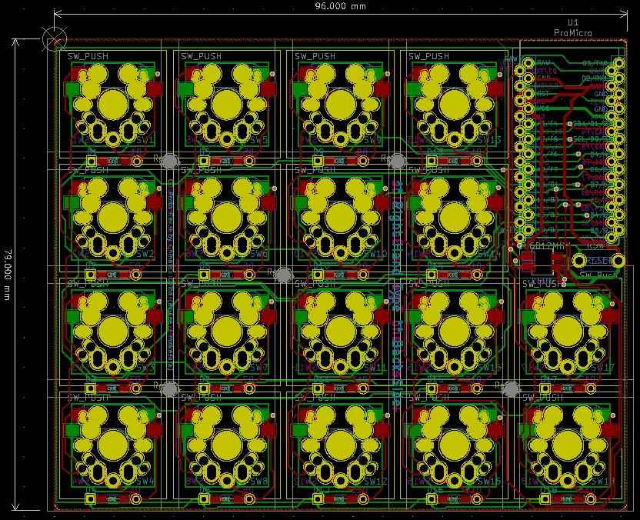Select the SW15 reference label
Screen dimensions: 640x520
click(489, 368)
